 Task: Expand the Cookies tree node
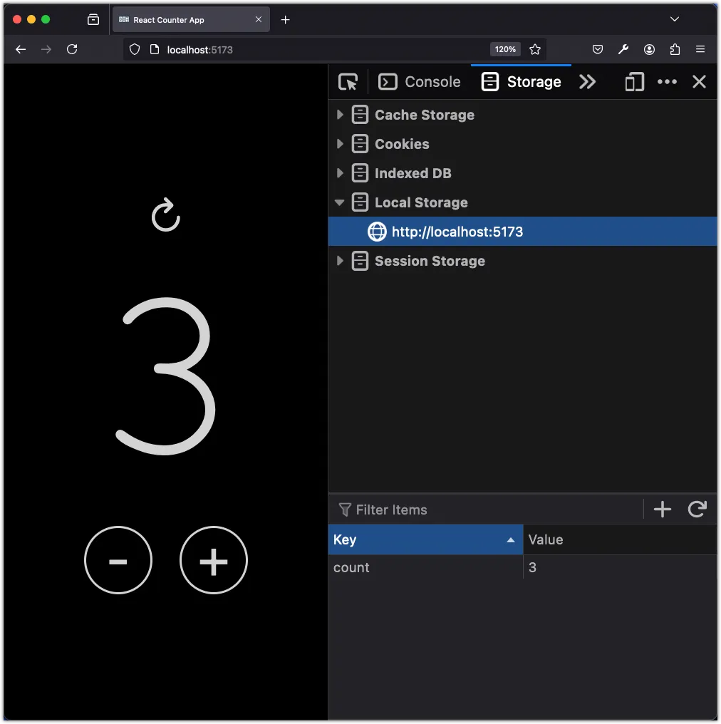coord(340,144)
